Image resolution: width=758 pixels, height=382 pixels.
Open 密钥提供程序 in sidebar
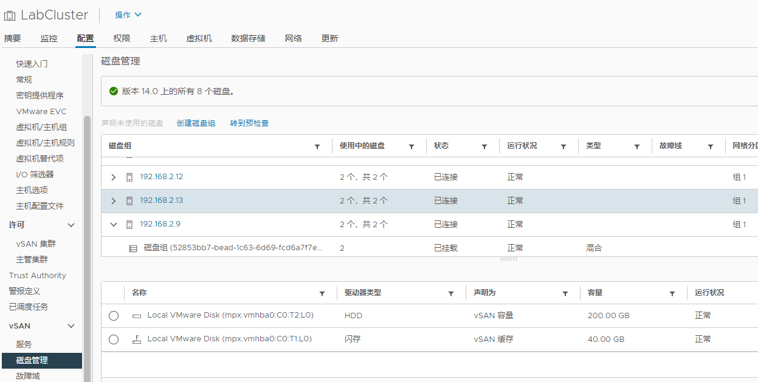coord(40,95)
